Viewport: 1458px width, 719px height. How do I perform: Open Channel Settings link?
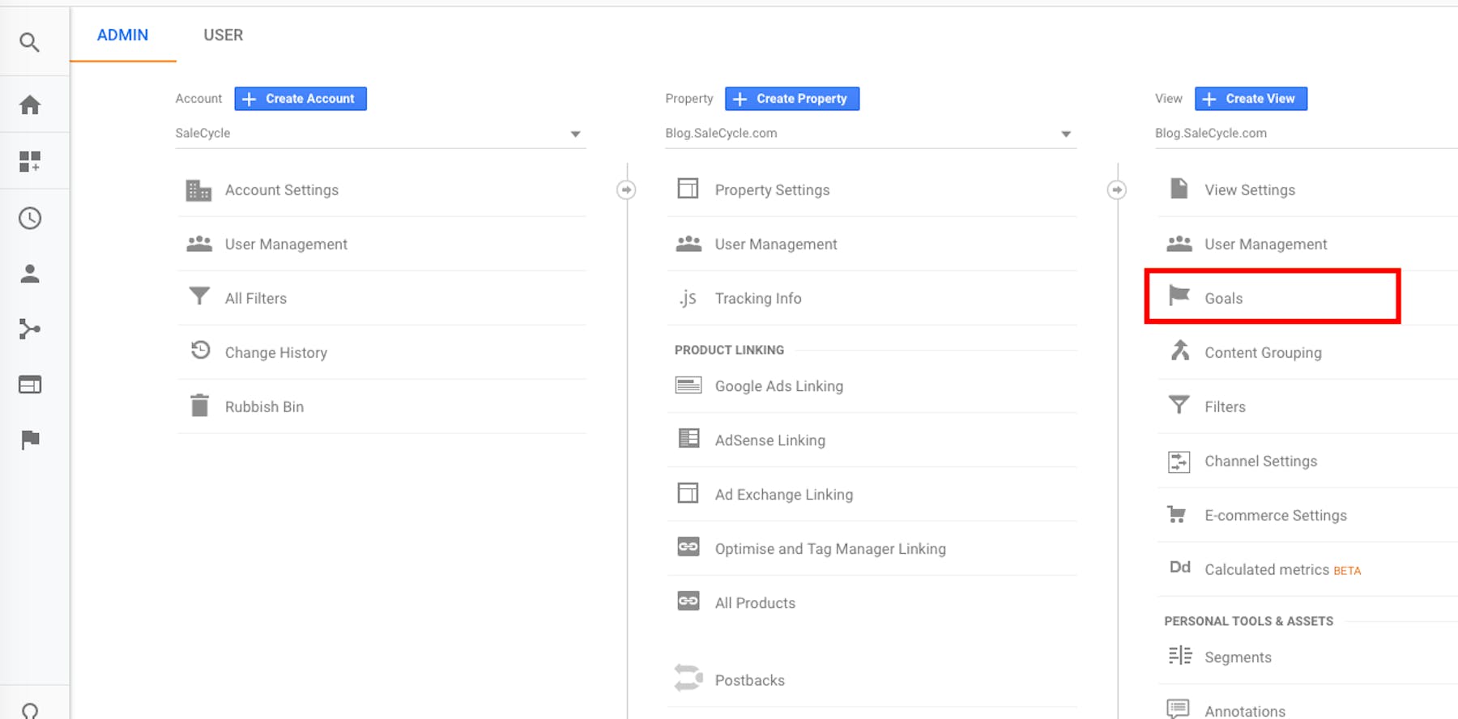[x=1260, y=462]
